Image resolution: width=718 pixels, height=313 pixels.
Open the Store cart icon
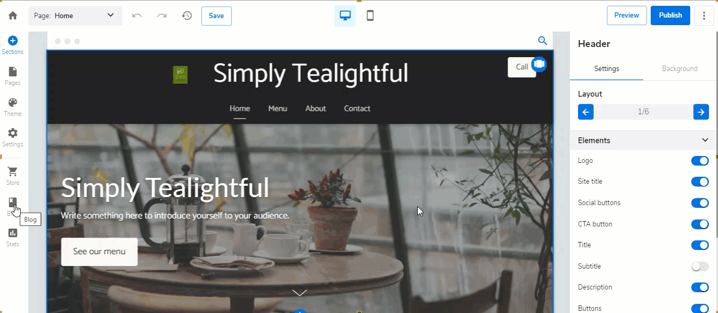pyautogui.click(x=13, y=176)
